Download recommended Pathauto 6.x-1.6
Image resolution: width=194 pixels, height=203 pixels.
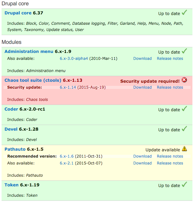coord(142,156)
